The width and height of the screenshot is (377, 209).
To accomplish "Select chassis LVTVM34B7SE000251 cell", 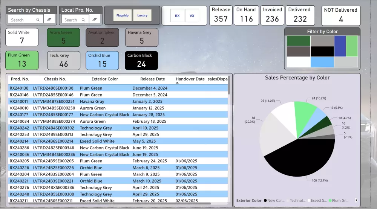I will [x=54, y=101].
